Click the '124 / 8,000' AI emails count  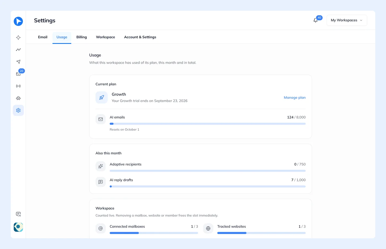296,117
